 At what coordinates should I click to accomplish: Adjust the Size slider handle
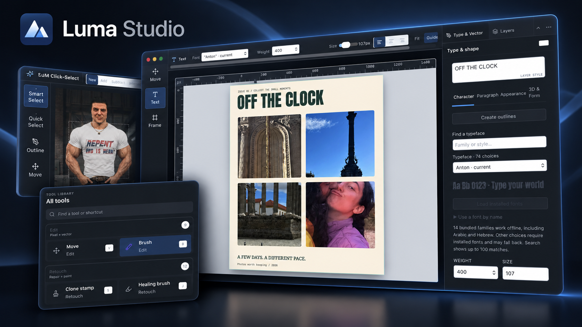[345, 45]
